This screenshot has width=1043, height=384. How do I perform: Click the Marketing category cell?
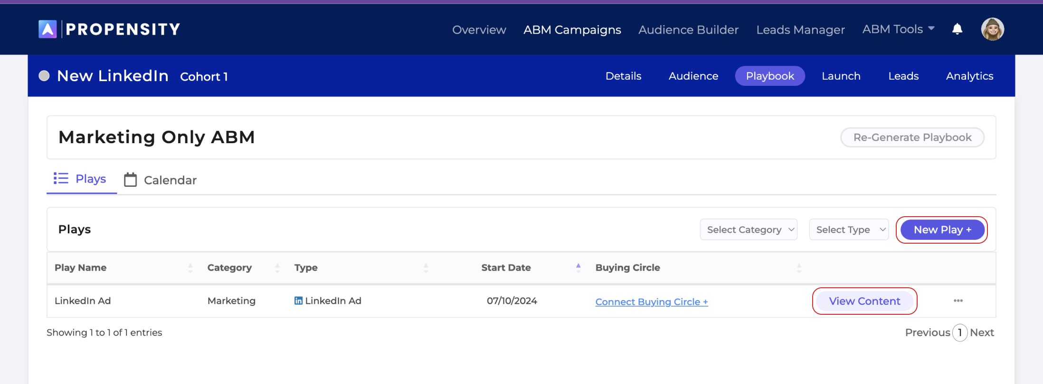(x=231, y=301)
